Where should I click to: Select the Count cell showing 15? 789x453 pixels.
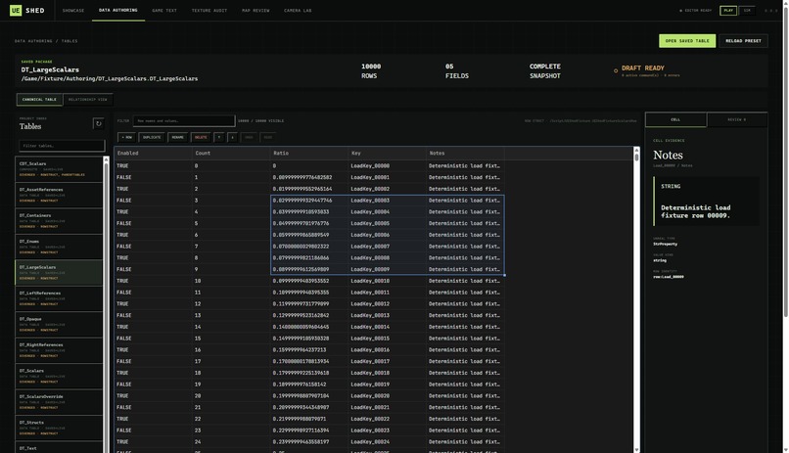[x=231, y=339]
